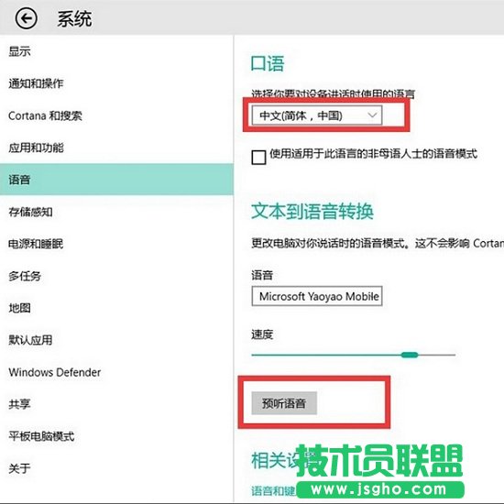The height and width of the screenshot is (504, 504).
Task: Open 存储感知 settings category
Action: tap(30, 213)
